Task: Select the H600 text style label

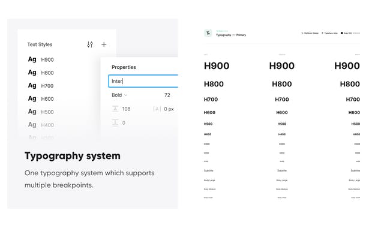Action: click(x=47, y=99)
